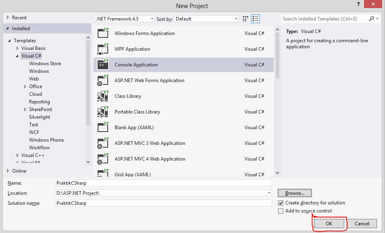Uncheck Create directory for solution
The width and height of the screenshot is (385, 233).
(x=280, y=203)
